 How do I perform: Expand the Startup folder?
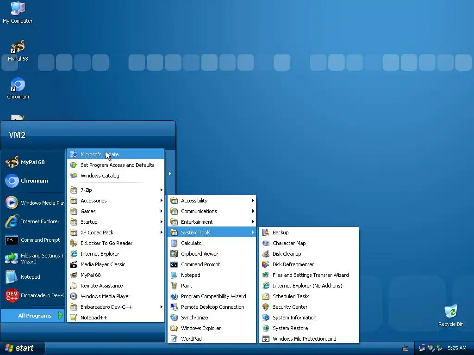pyautogui.click(x=116, y=222)
